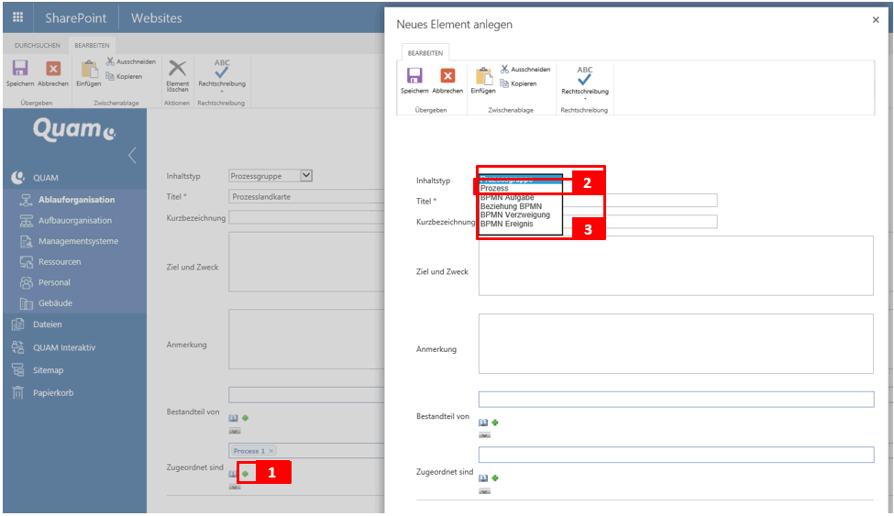Click Kopieren in the dialog ribbon
This screenshot has width=894, height=516.
click(519, 83)
